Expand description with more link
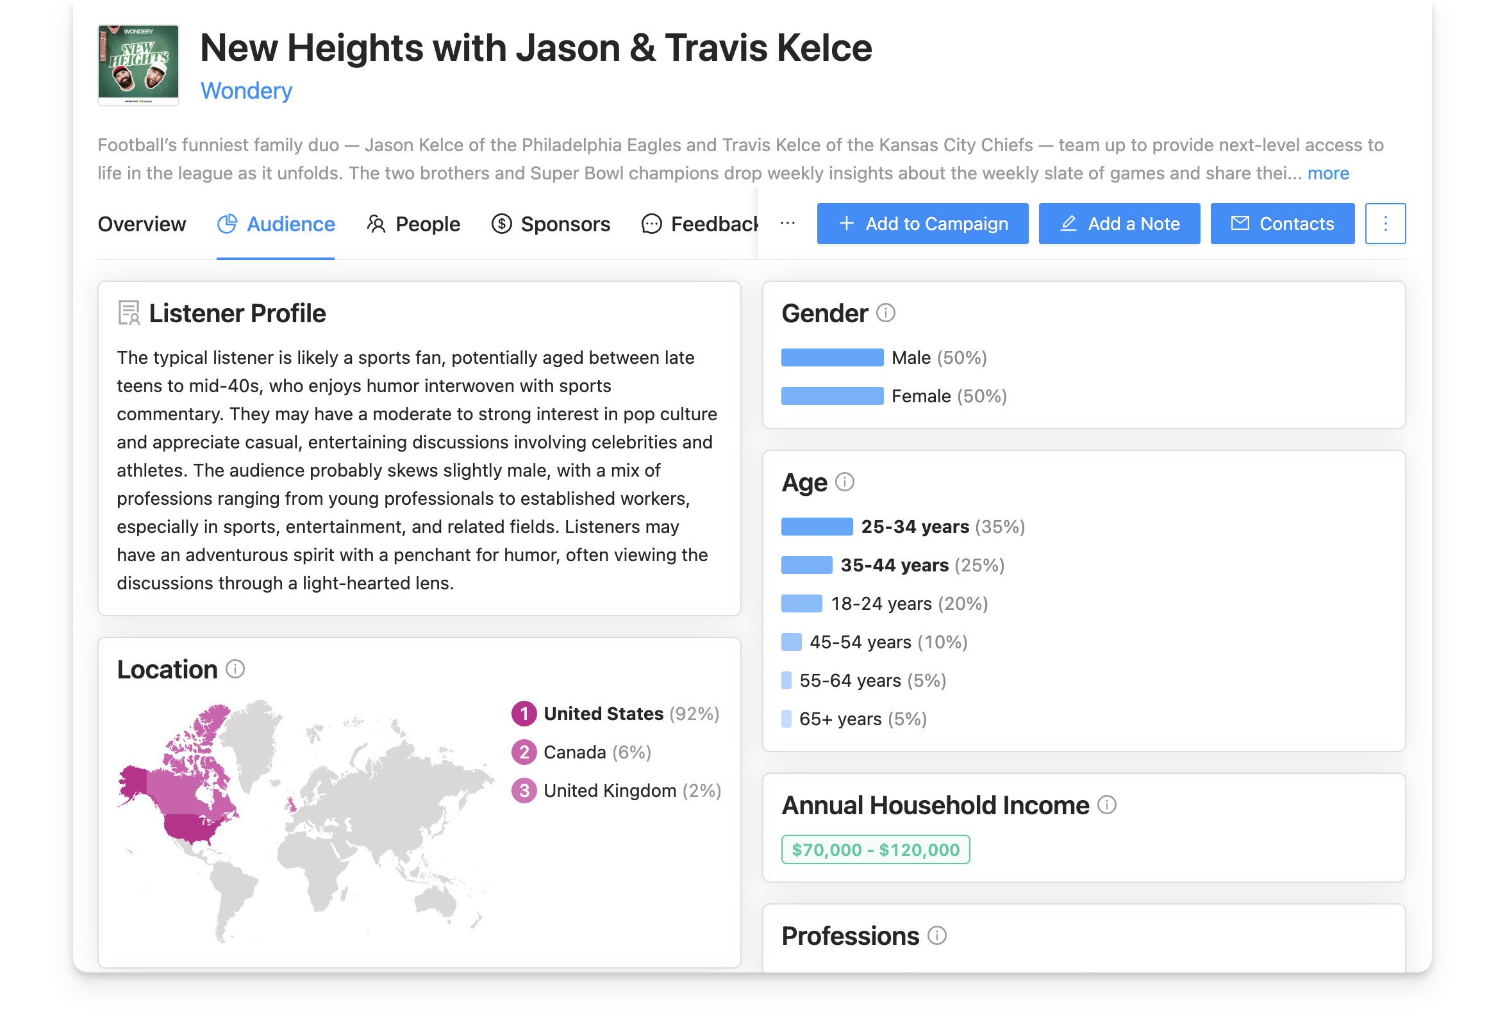1505x1016 pixels. click(x=1327, y=174)
